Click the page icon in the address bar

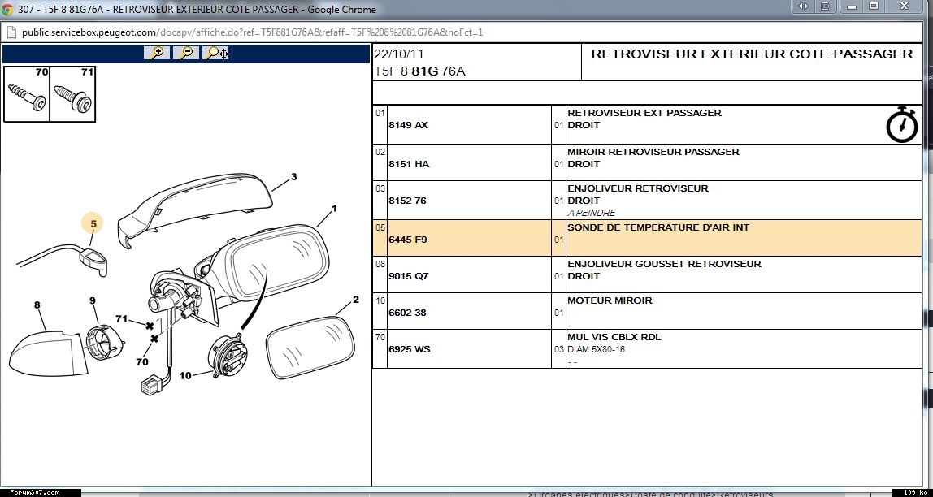click(x=11, y=32)
